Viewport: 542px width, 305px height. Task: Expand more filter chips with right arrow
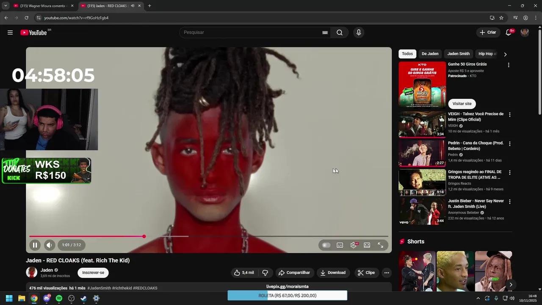click(x=505, y=54)
